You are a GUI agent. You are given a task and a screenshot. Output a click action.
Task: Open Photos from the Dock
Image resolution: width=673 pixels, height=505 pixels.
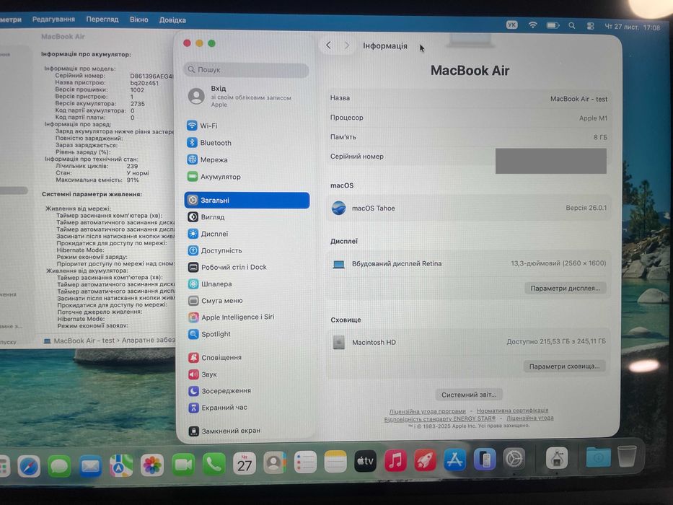click(152, 465)
